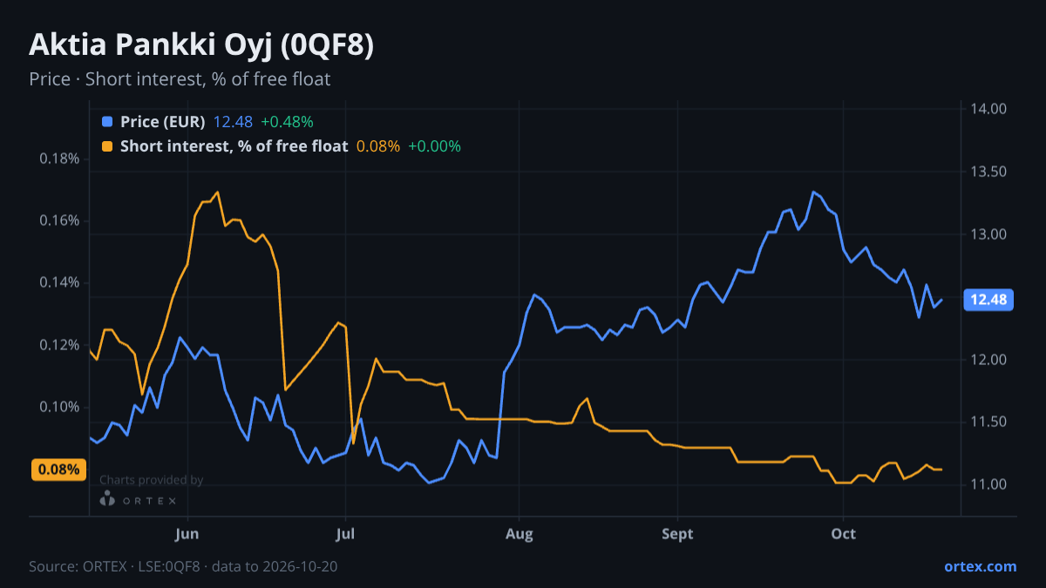Screen dimensions: 1046x588
Task: Select the Short interest, % of free float legend label
Action: coord(234,146)
